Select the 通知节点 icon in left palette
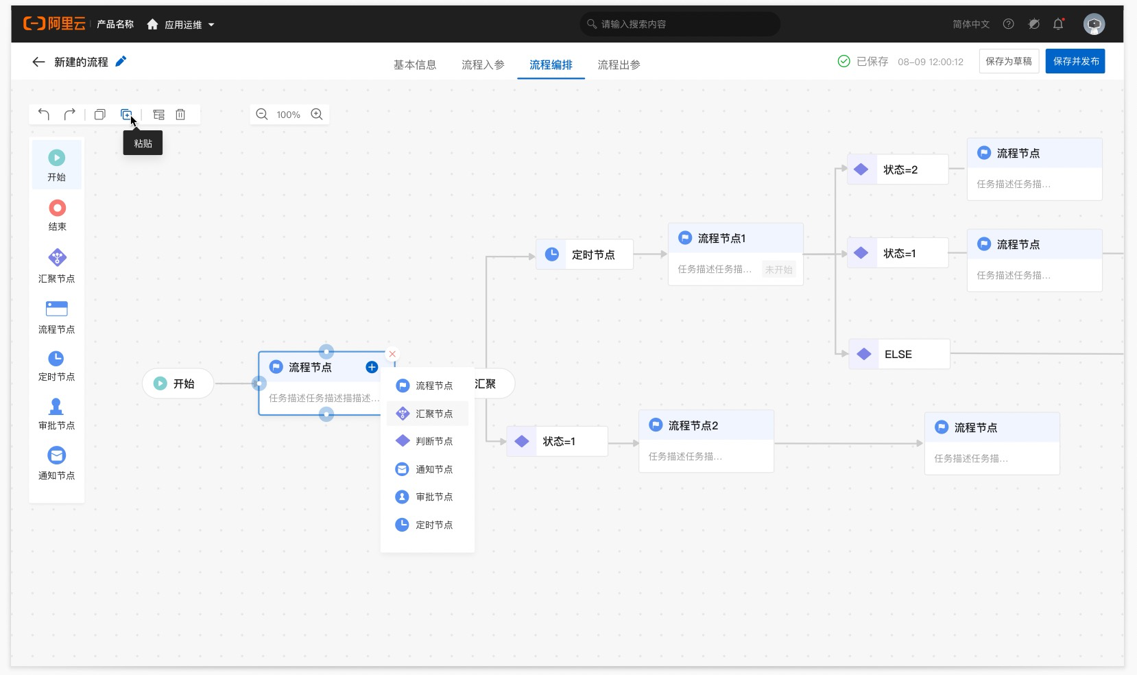1137x675 pixels. (56, 455)
